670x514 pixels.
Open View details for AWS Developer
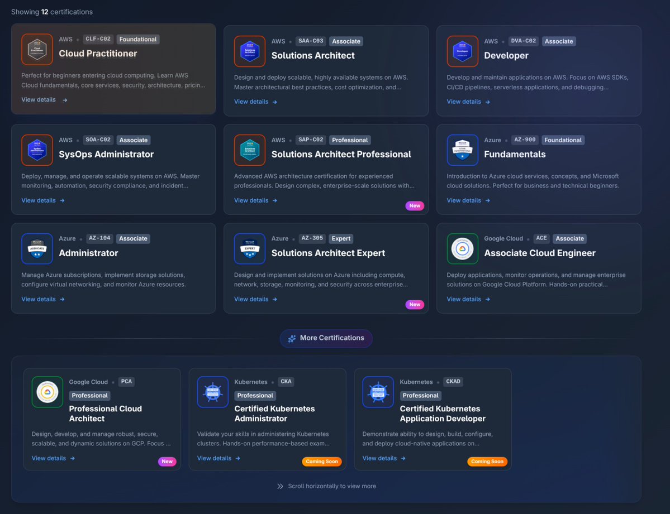(x=468, y=102)
